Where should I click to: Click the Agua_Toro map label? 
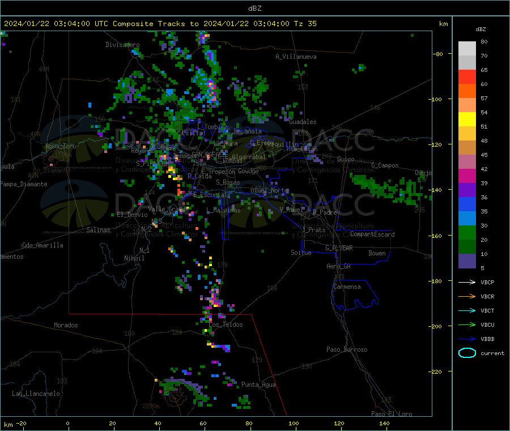pyautogui.click(x=61, y=146)
